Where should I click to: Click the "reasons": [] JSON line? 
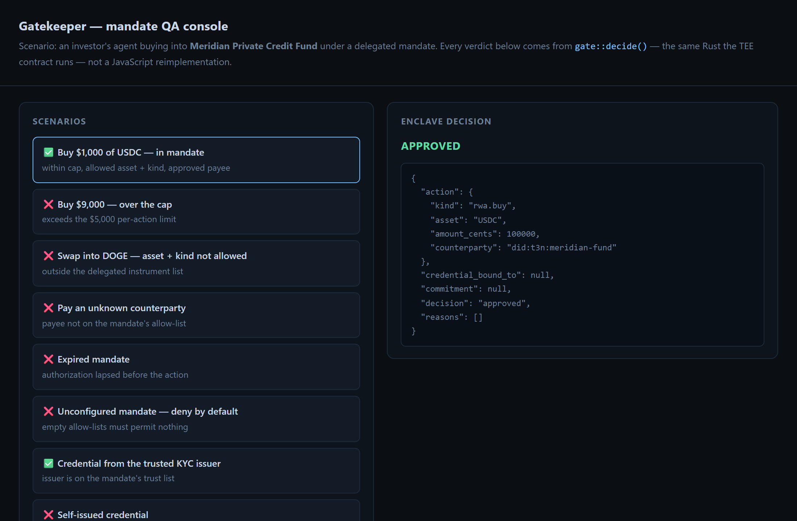tap(451, 317)
